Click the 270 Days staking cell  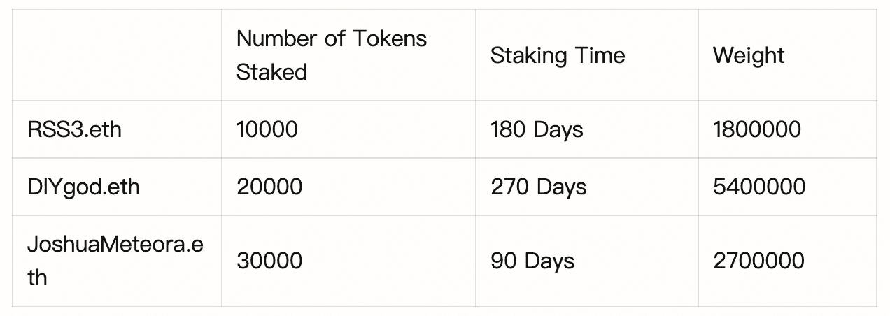click(538, 187)
